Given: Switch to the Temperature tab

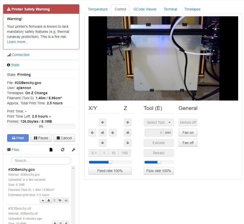Looking at the screenshot, I should pyautogui.click(x=97, y=9).
